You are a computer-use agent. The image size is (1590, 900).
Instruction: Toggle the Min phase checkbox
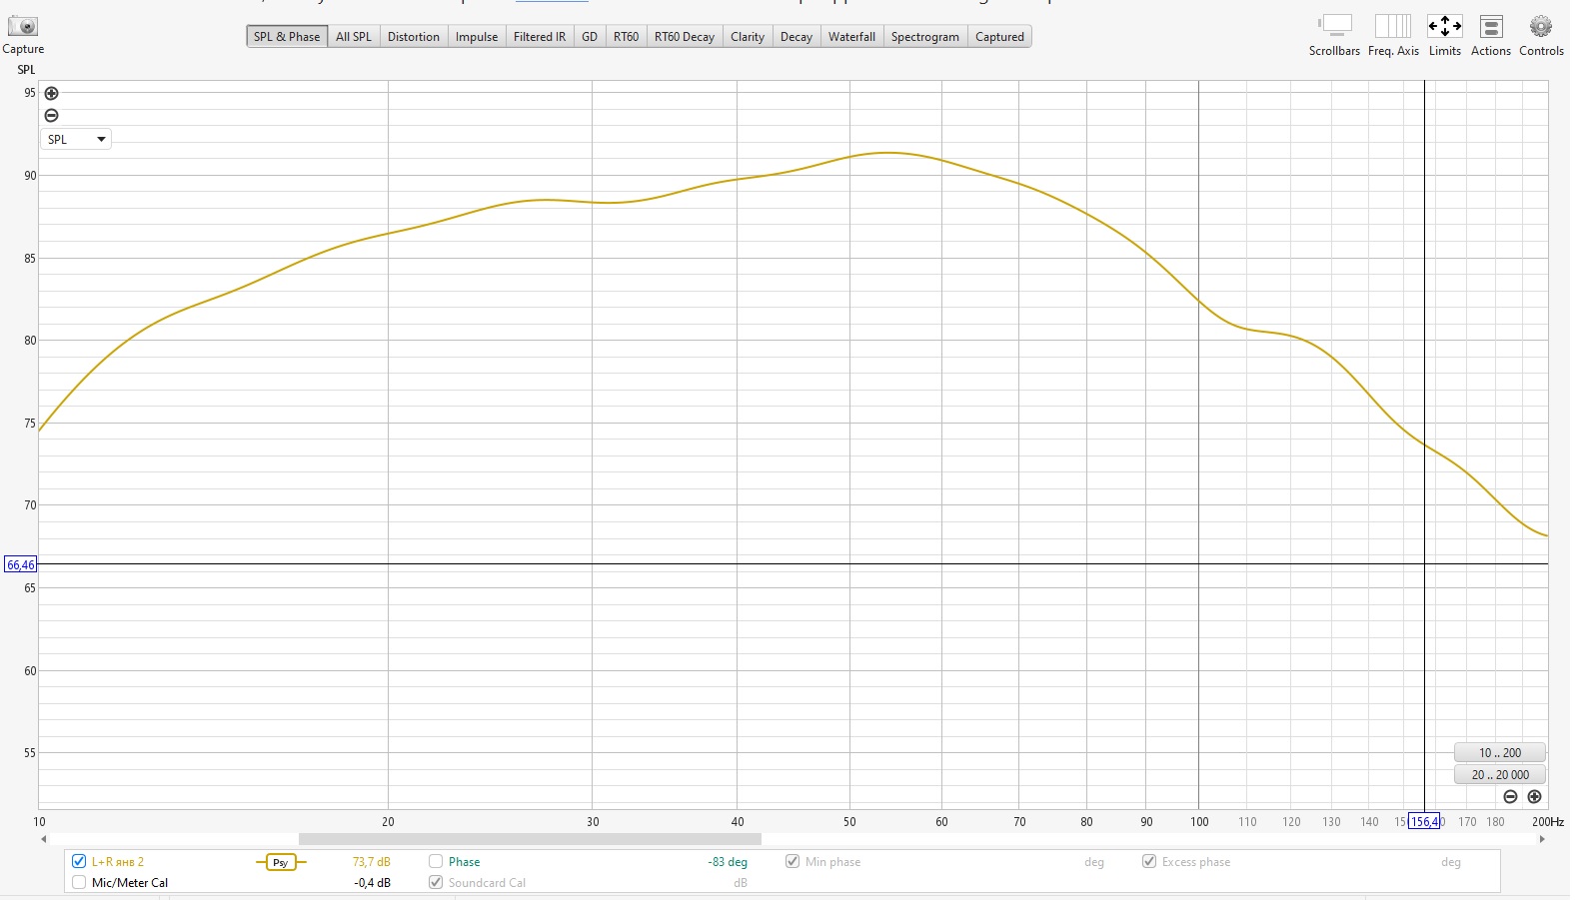[x=793, y=861]
